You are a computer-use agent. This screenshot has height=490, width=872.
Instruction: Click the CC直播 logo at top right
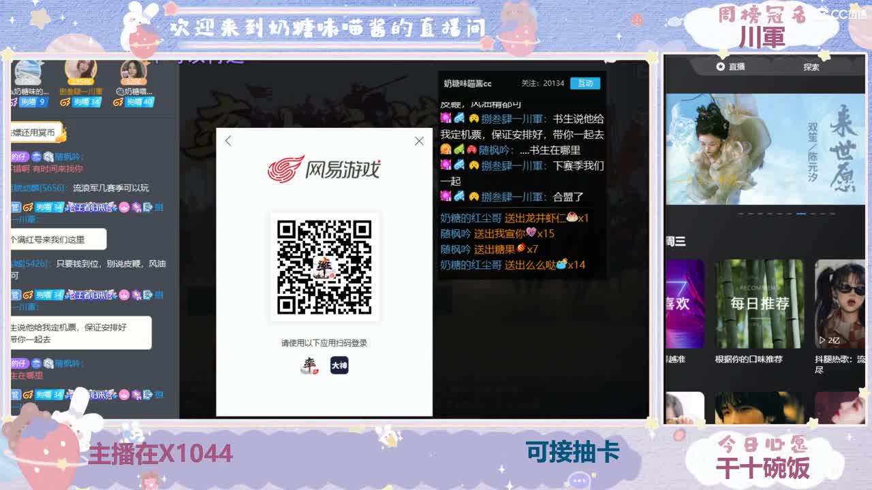(x=842, y=13)
